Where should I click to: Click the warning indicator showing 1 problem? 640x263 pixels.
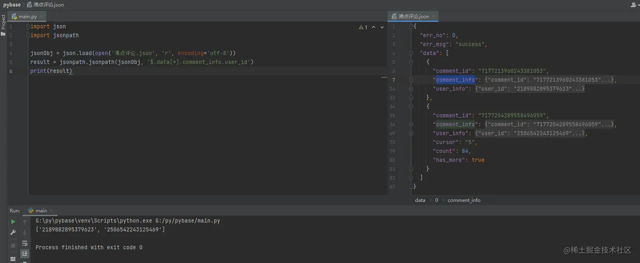click(363, 27)
